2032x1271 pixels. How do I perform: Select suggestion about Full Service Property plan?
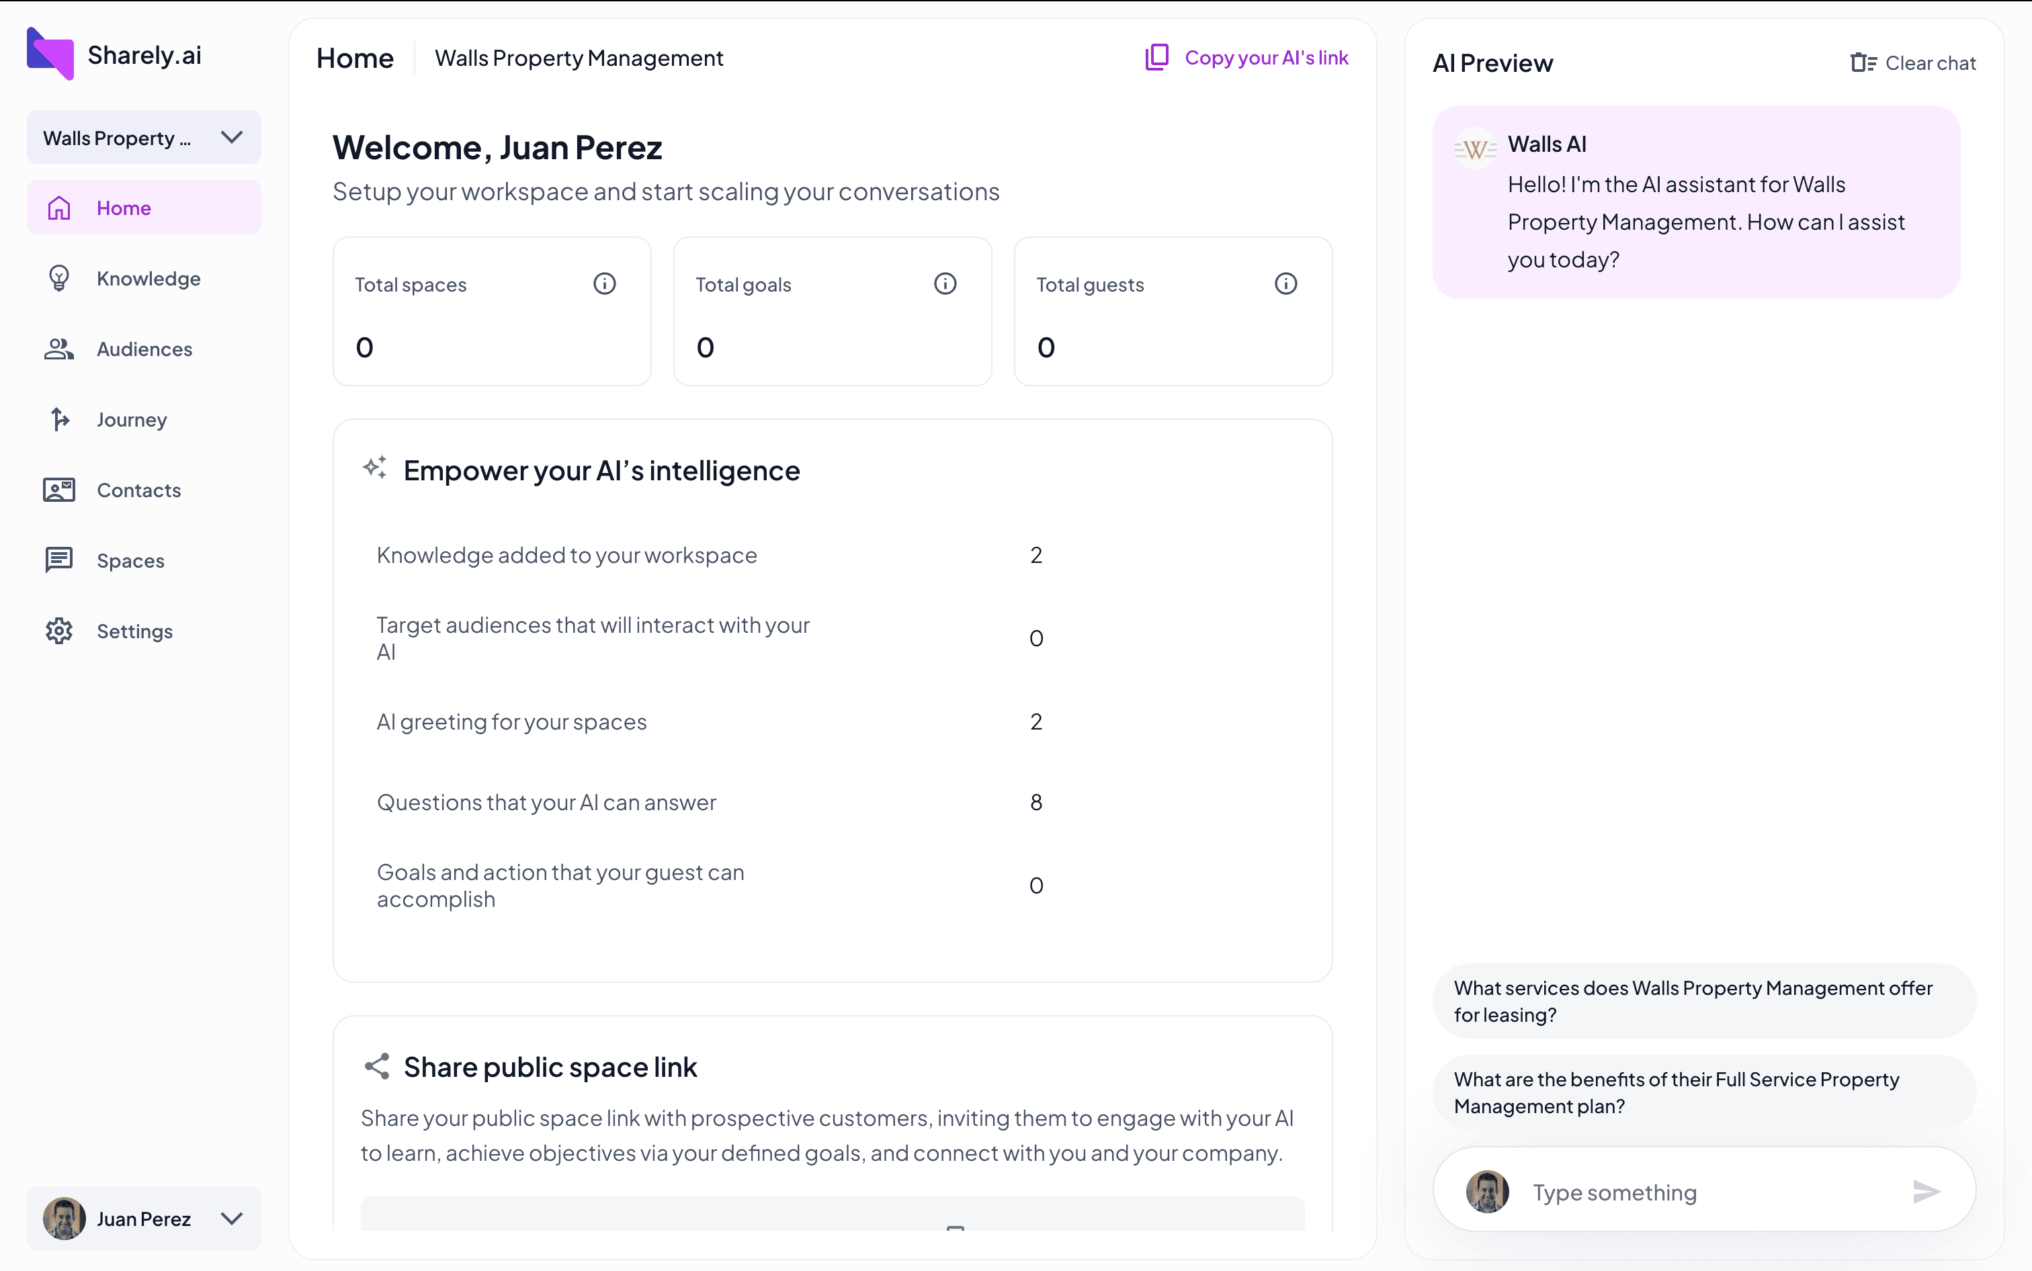coord(1703,1093)
